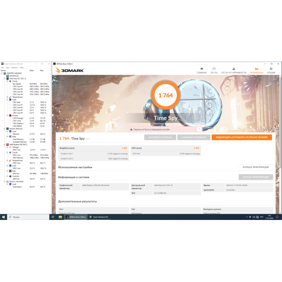This screenshot has width=282, height=282.
Task: Select the CPU Package power row
Action: (x=26, y=118)
